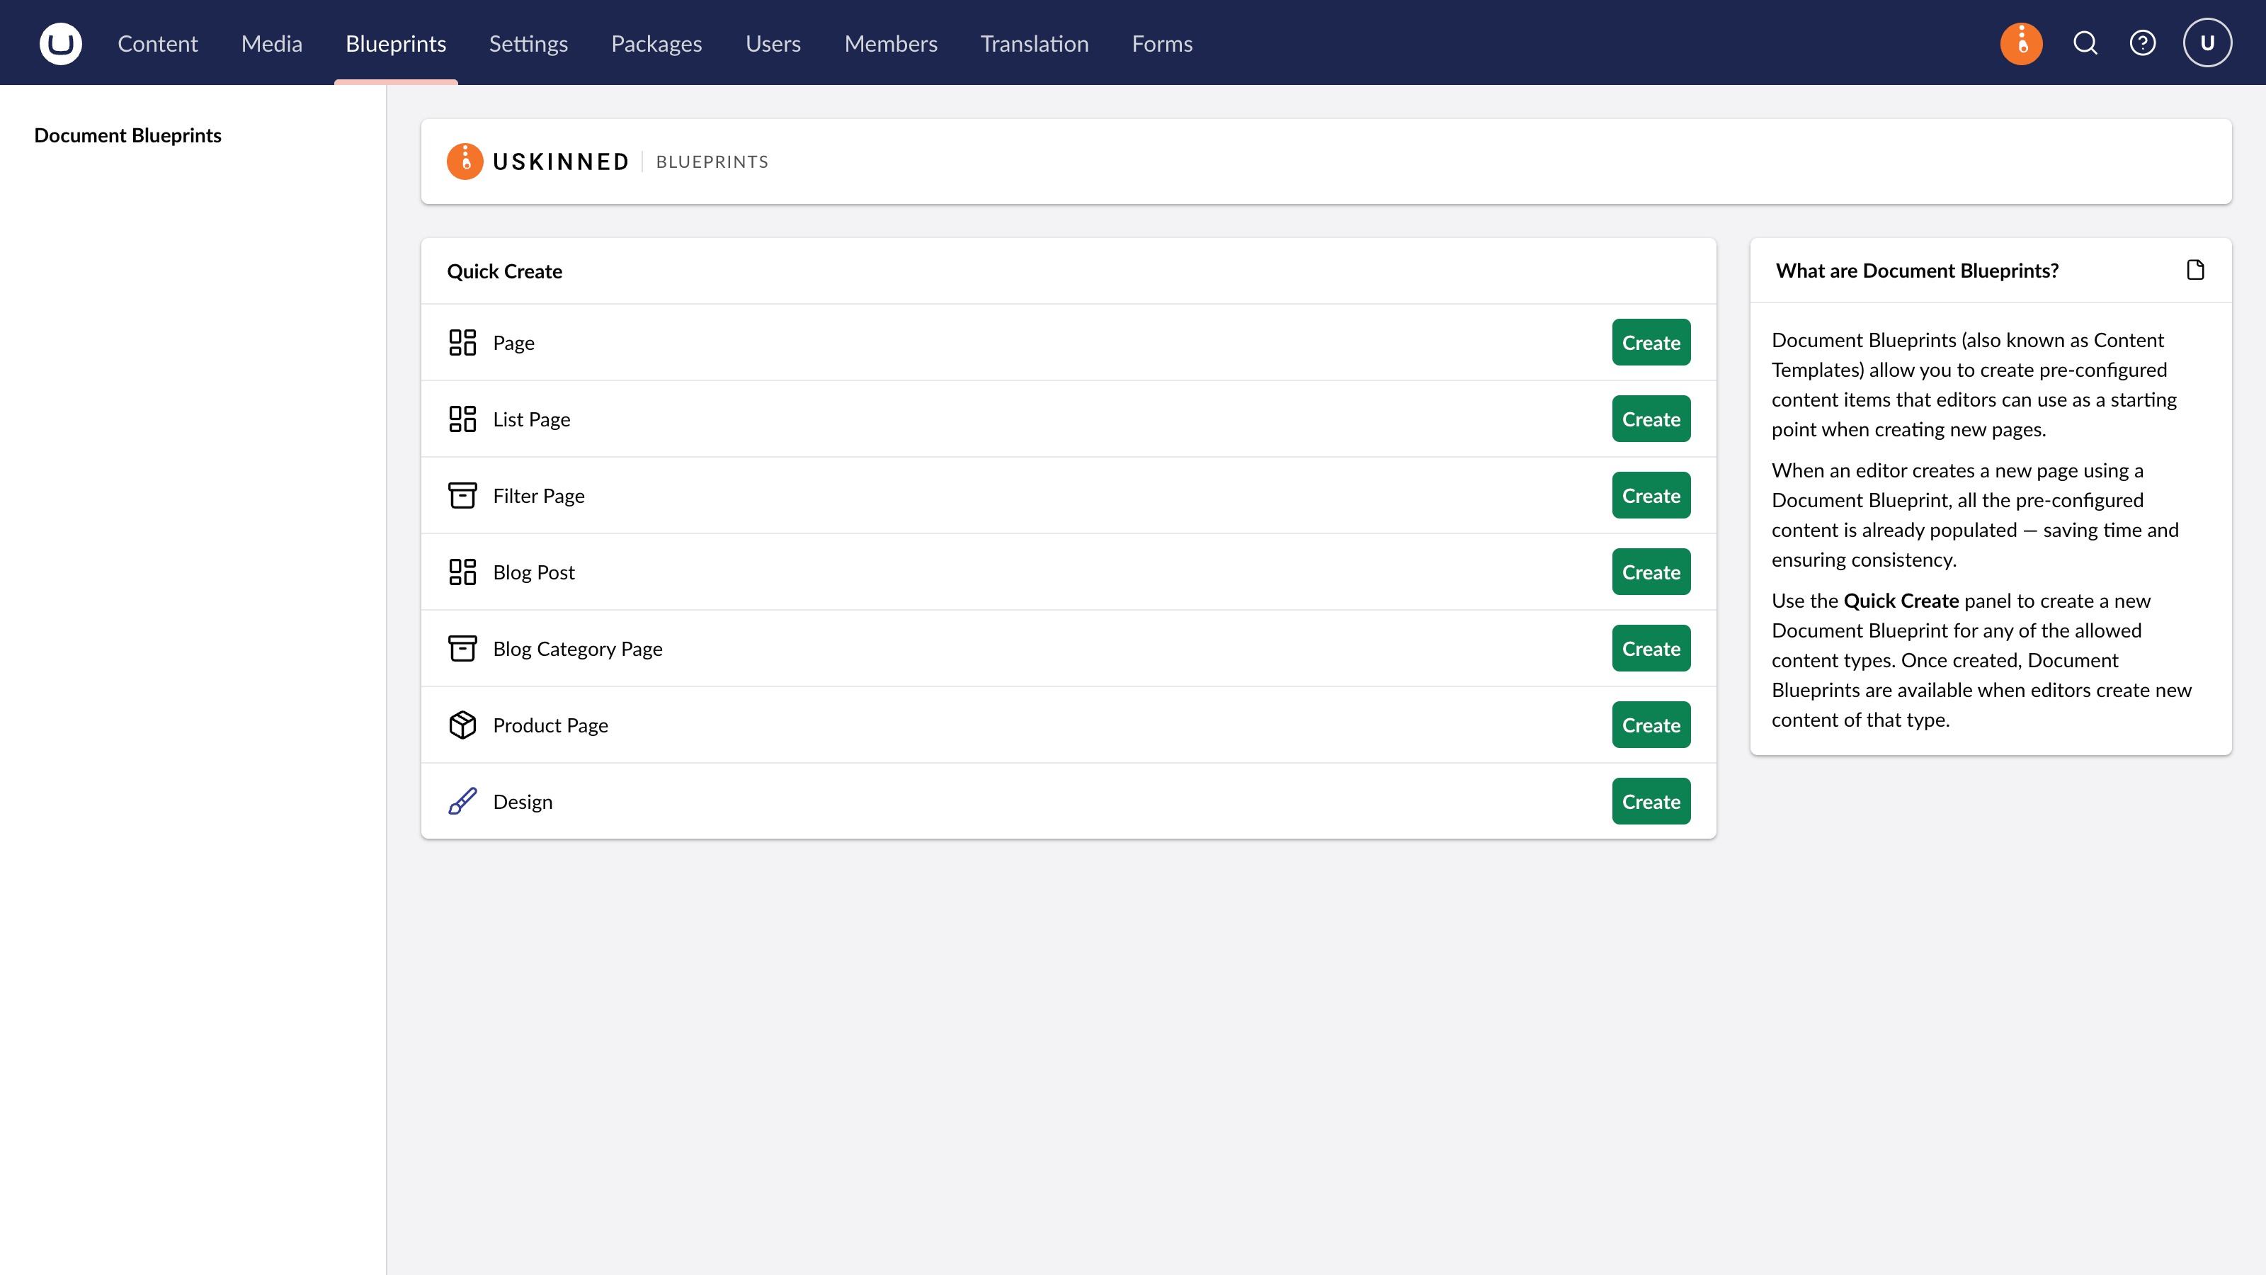Click the Blog Post grid icon
Screen dimensions: 2266x1275
(462, 572)
